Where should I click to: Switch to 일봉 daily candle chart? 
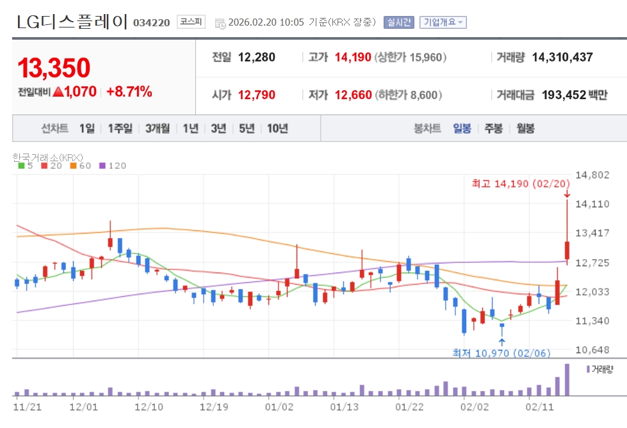tap(462, 129)
